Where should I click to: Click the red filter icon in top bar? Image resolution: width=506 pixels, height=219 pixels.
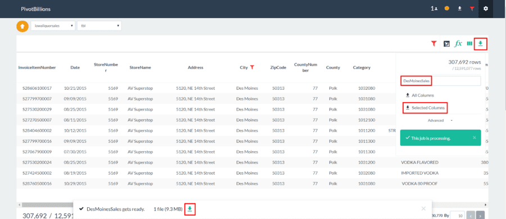point(472,9)
